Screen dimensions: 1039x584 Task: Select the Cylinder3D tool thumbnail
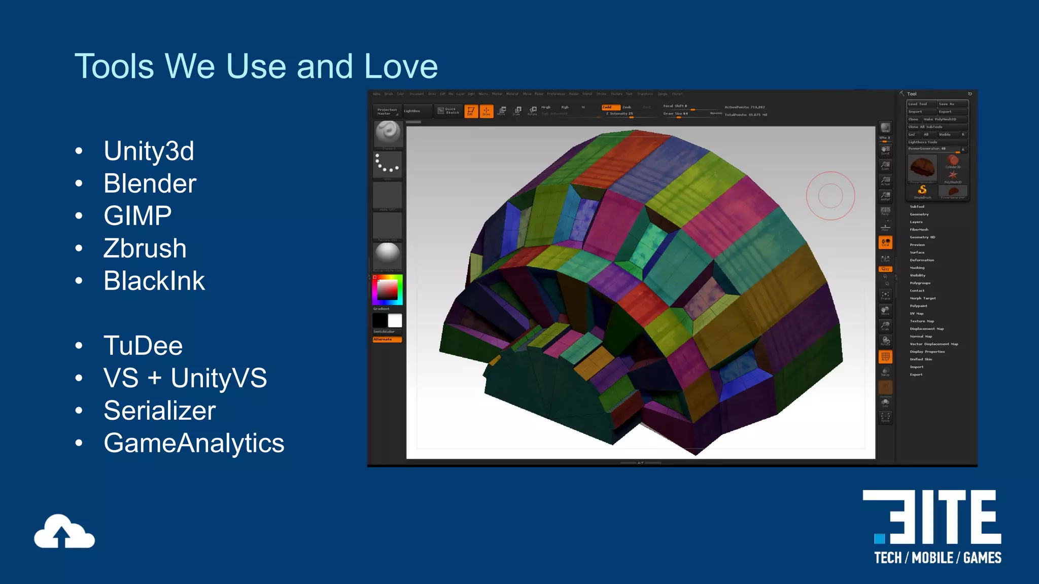point(953,162)
